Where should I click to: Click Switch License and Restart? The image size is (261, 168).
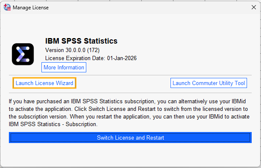130,138
